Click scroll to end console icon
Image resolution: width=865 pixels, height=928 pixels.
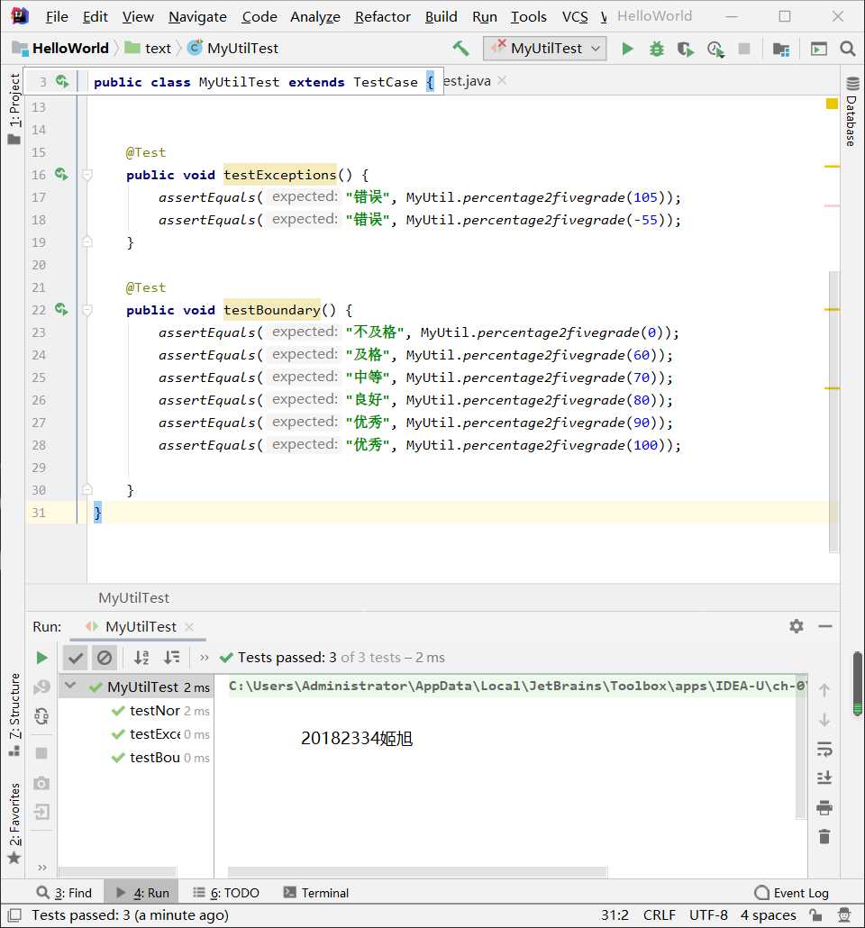pos(824,778)
